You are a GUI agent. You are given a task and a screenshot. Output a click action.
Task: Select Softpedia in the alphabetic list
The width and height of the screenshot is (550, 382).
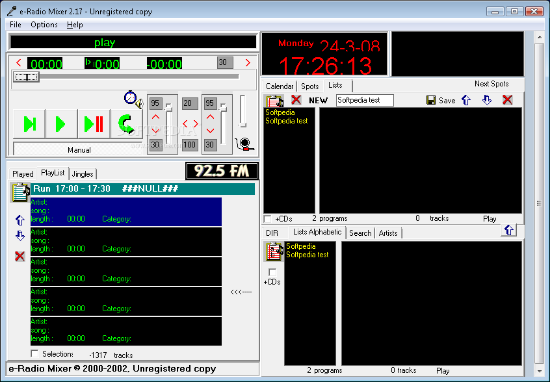[x=300, y=246]
